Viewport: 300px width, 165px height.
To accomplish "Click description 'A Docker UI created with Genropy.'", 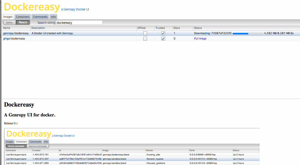I will click(x=52, y=33).
